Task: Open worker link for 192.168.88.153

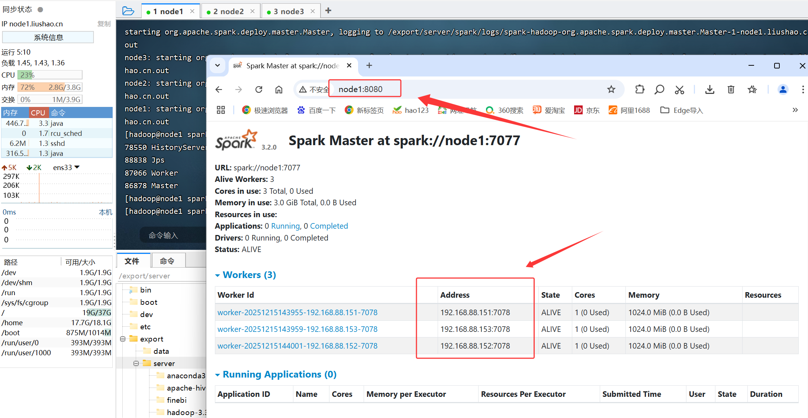Action: 297,329
